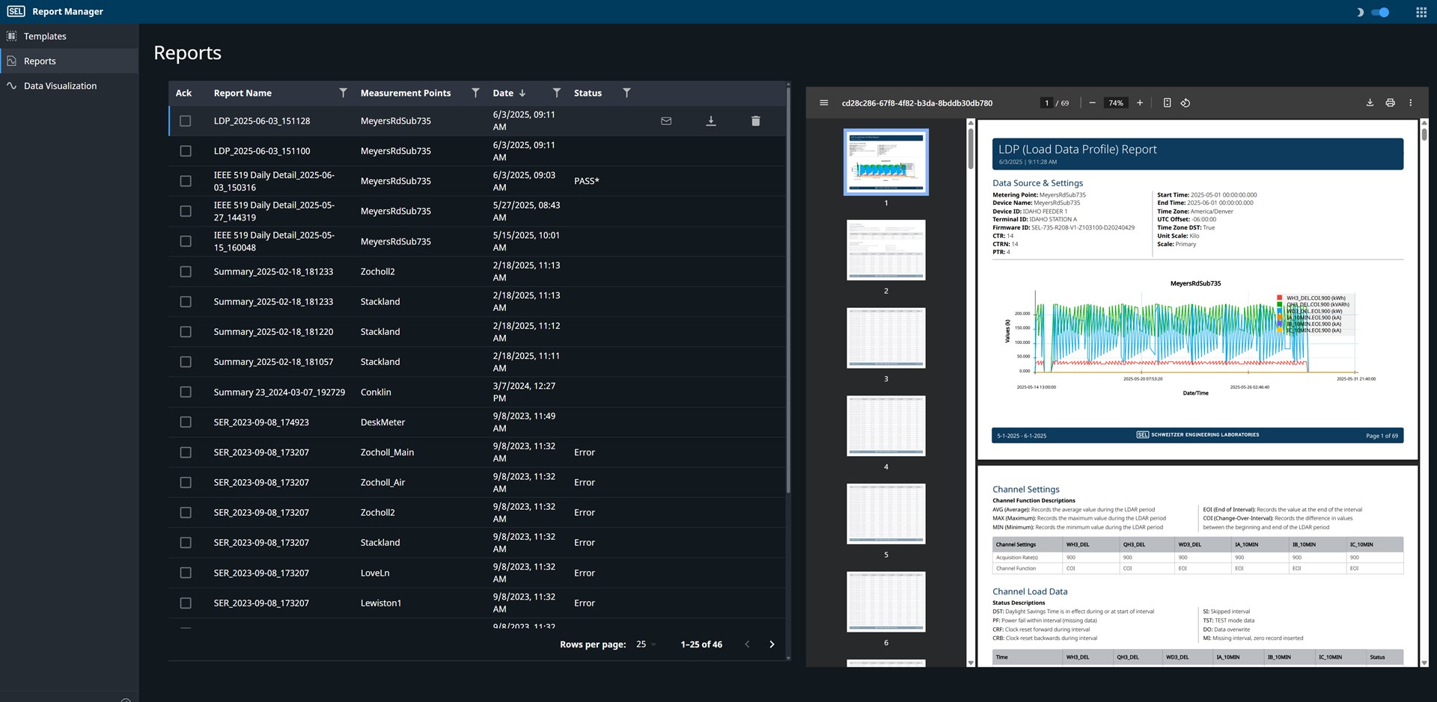The height and width of the screenshot is (702, 1437).
Task: Select page 2 thumbnail in PDF preview
Action: tap(885, 250)
